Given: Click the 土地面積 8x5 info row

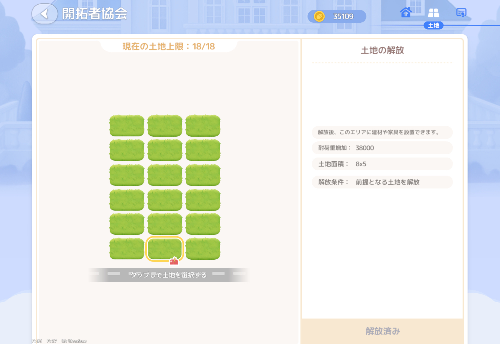Looking at the screenshot, I should coord(382,164).
